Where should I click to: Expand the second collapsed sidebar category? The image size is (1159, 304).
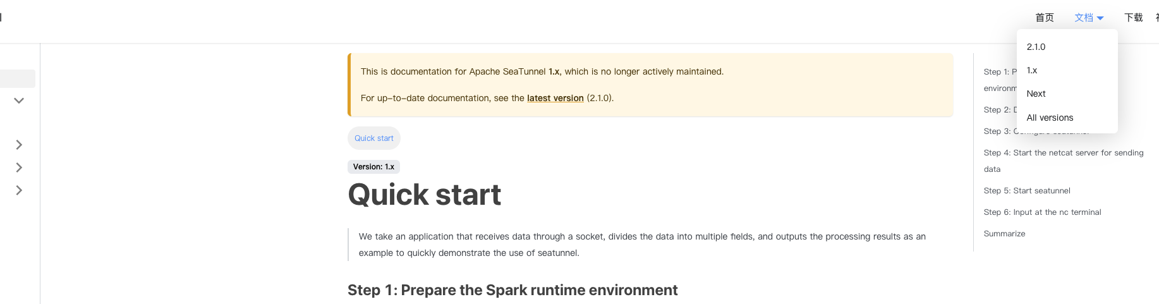coord(19,167)
